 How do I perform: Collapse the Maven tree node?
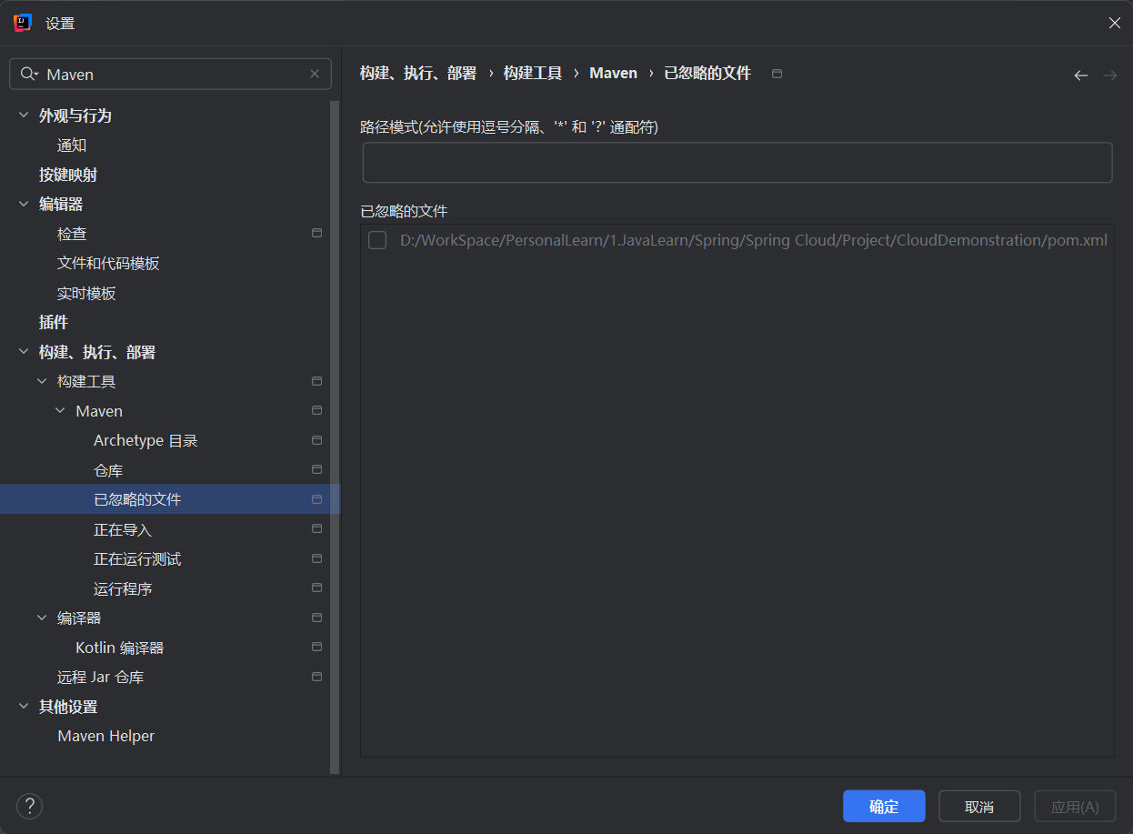coord(60,411)
